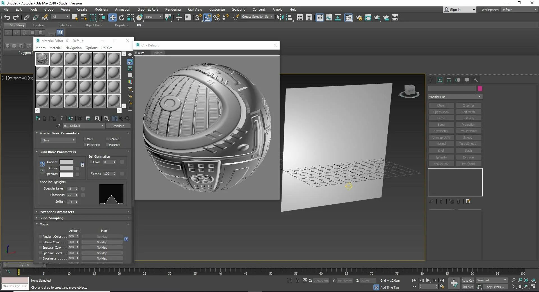Open the Create Selection Set dropdown
The width and height of the screenshot is (539, 292).
[257, 17]
